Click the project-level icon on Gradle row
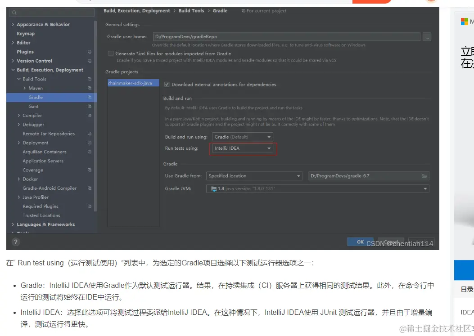474x336 pixels. coord(90,97)
